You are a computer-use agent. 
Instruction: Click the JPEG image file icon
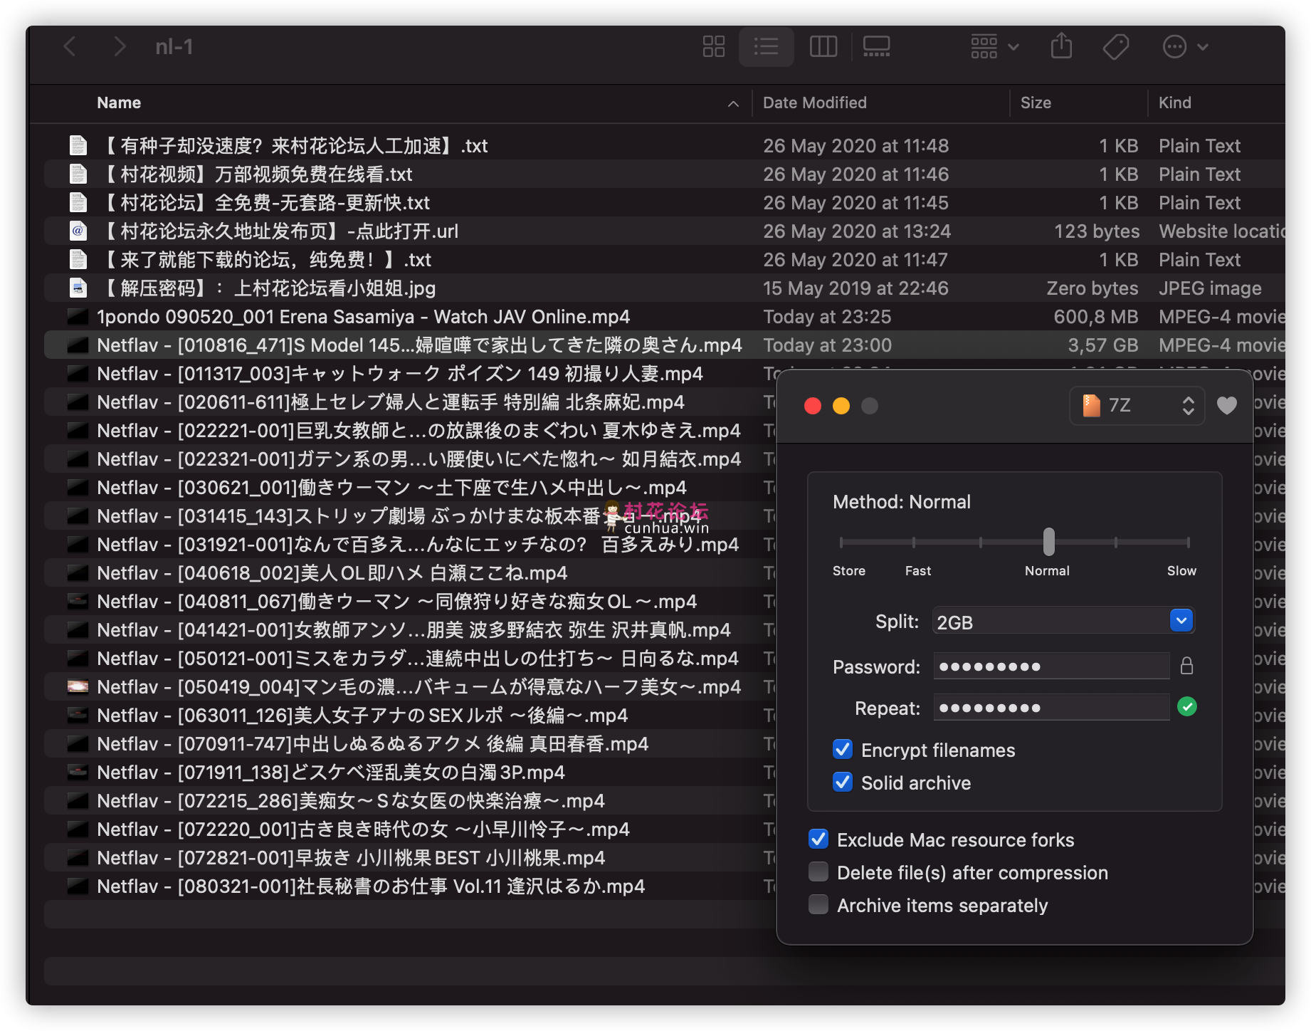(x=78, y=288)
